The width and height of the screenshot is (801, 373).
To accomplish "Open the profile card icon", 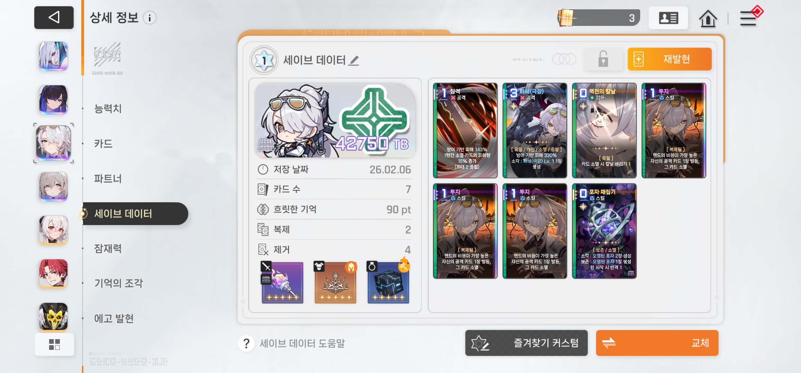I will 668,18.
